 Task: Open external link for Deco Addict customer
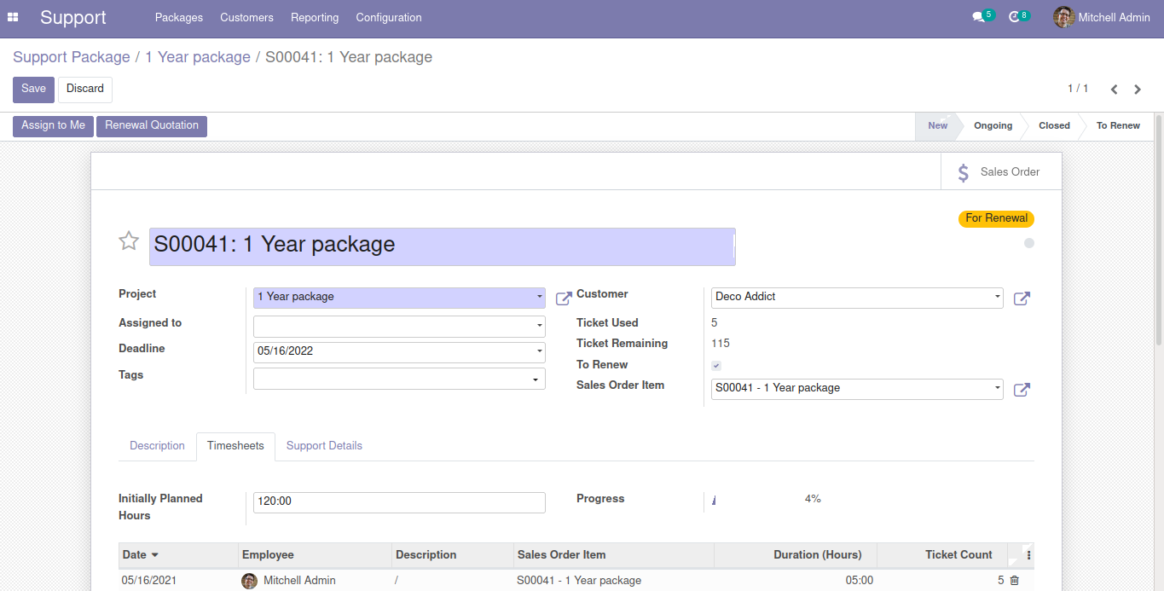pyautogui.click(x=1022, y=298)
